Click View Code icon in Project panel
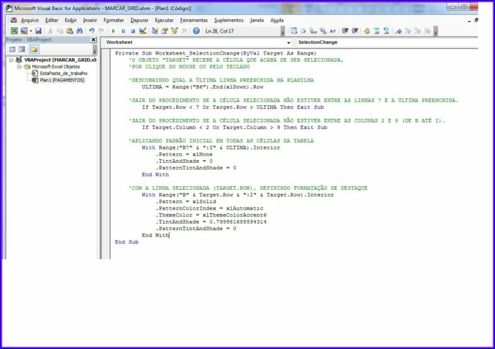 coord(12,50)
